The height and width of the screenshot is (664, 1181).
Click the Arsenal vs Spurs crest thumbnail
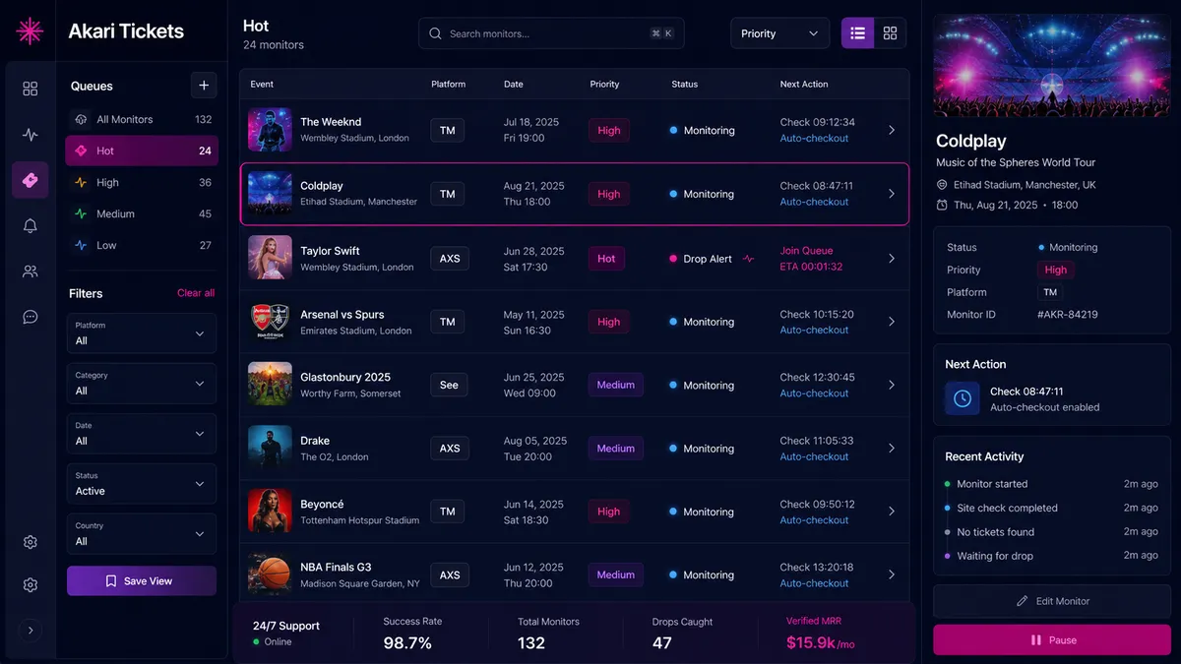[270, 322]
